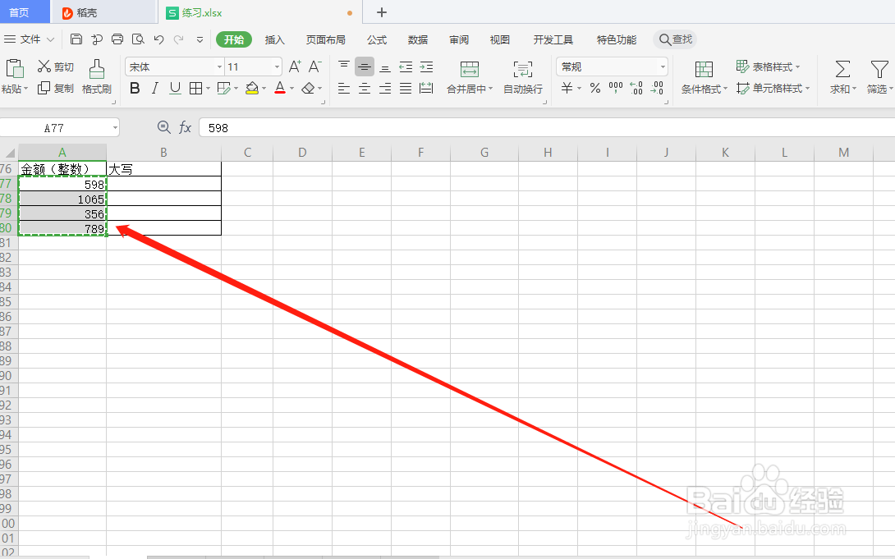
Task: Increase decimal places with the icon
Action: tap(636, 88)
